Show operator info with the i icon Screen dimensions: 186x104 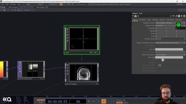click(138, 16)
